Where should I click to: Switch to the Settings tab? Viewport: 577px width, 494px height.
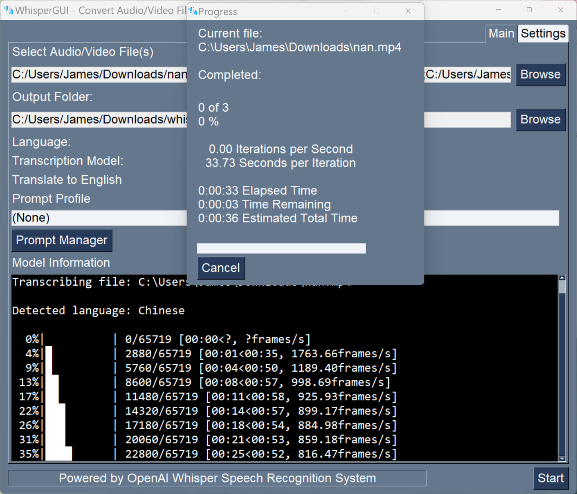pos(543,33)
